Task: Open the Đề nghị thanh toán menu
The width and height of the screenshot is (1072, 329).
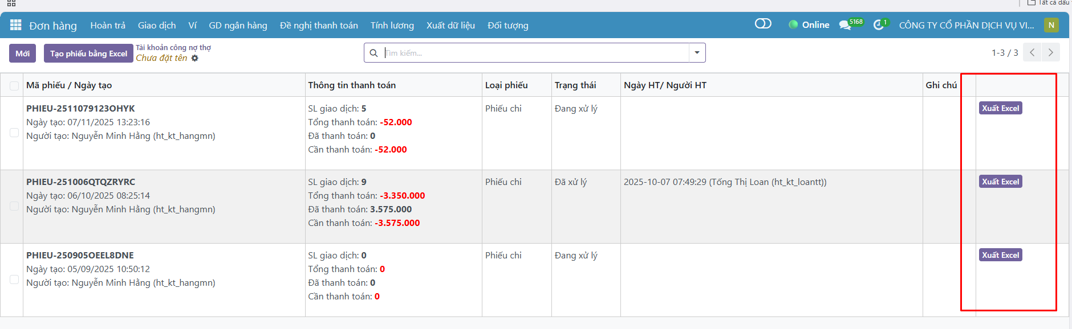Action: pos(319,25)
